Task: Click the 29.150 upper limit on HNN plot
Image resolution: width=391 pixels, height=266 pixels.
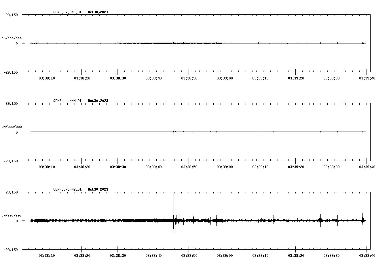Action: pyautogui.click(x=12, y=104)
